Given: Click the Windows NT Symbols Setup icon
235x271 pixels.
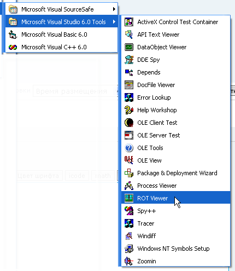Looking at the screenshot, I should click(x=129, y=249).
